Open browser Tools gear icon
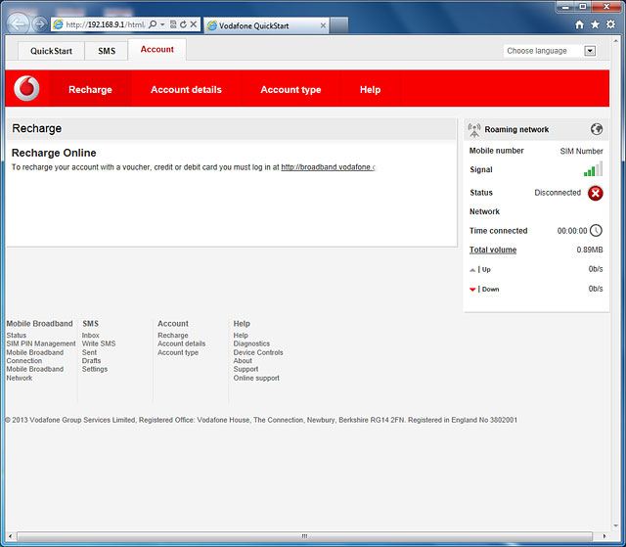Image resolution: width=626 pixels, height=547 pixels. [610, 24]
